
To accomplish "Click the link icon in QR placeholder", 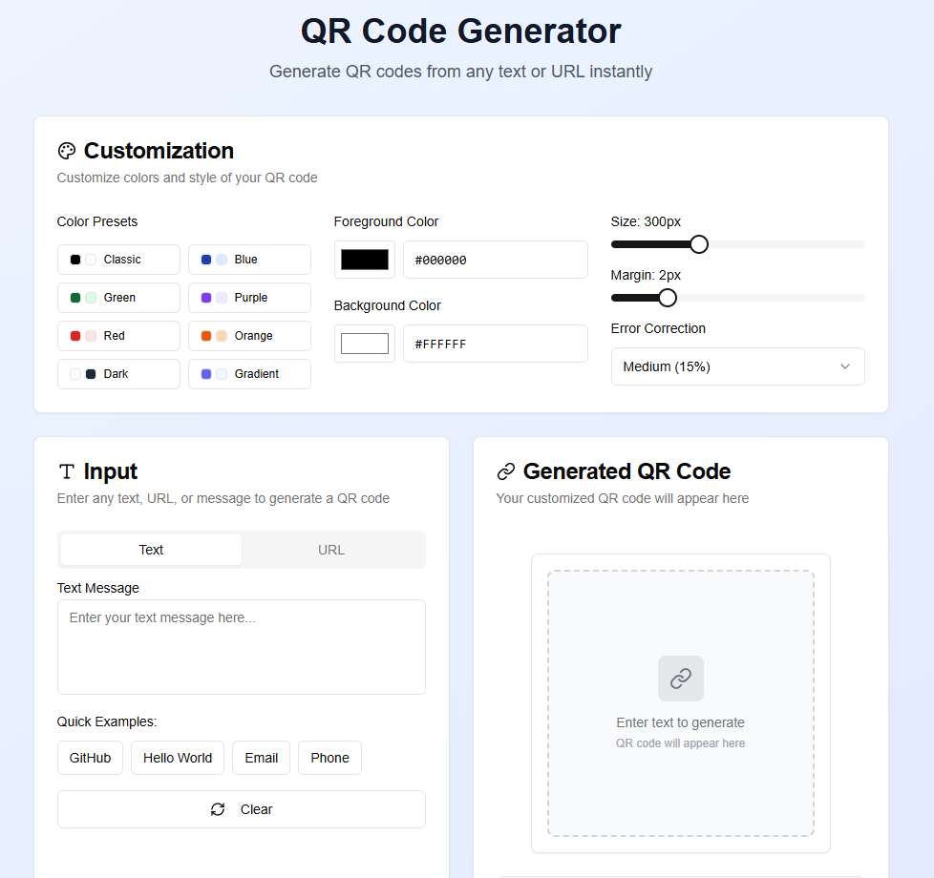I will tap(681, 679).
